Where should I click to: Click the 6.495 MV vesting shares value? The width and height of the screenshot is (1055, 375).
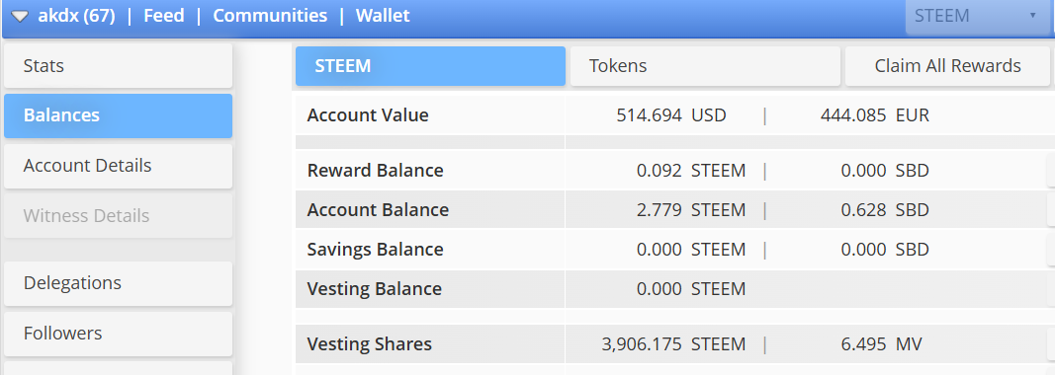881,345
